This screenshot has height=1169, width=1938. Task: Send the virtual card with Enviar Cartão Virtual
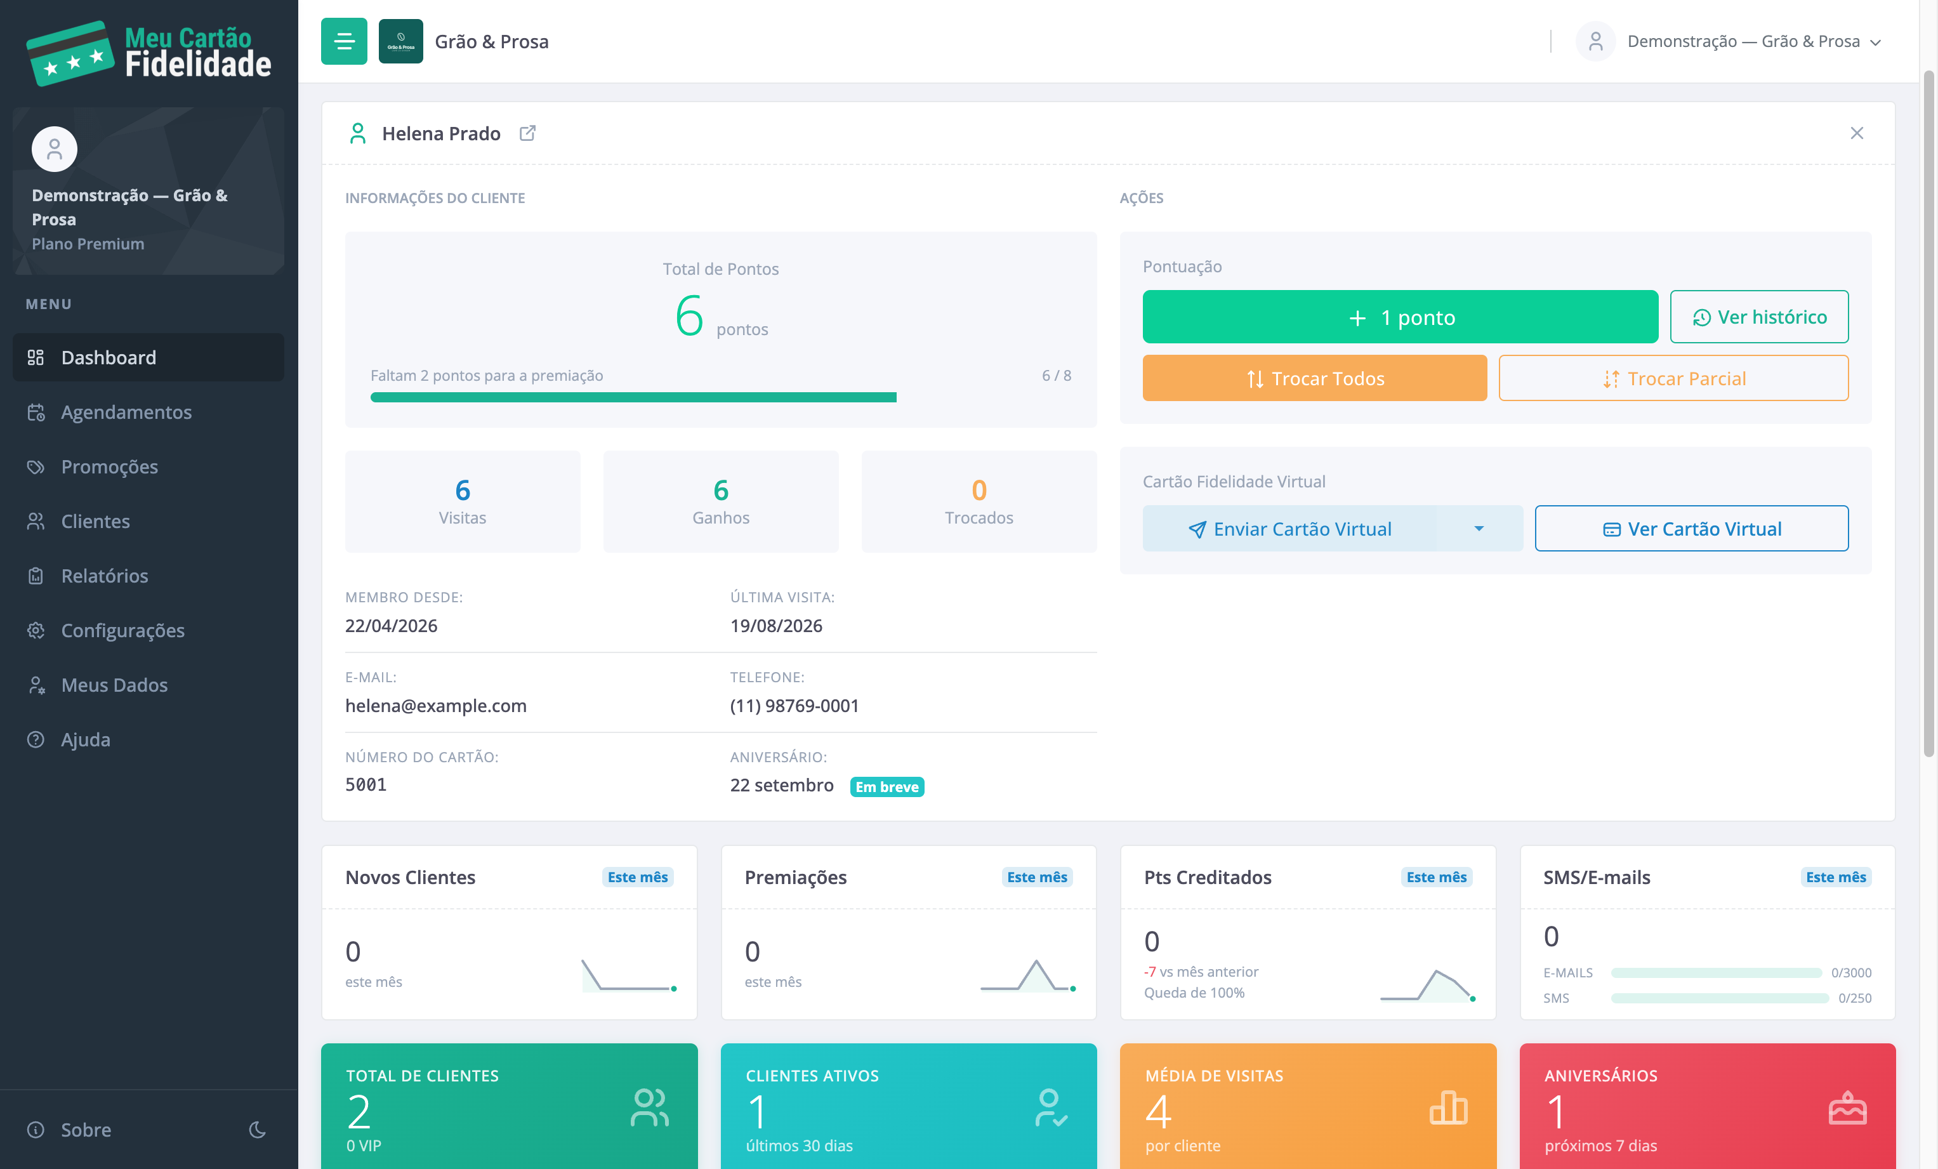pyautogui.click(x=1290, y=528)
